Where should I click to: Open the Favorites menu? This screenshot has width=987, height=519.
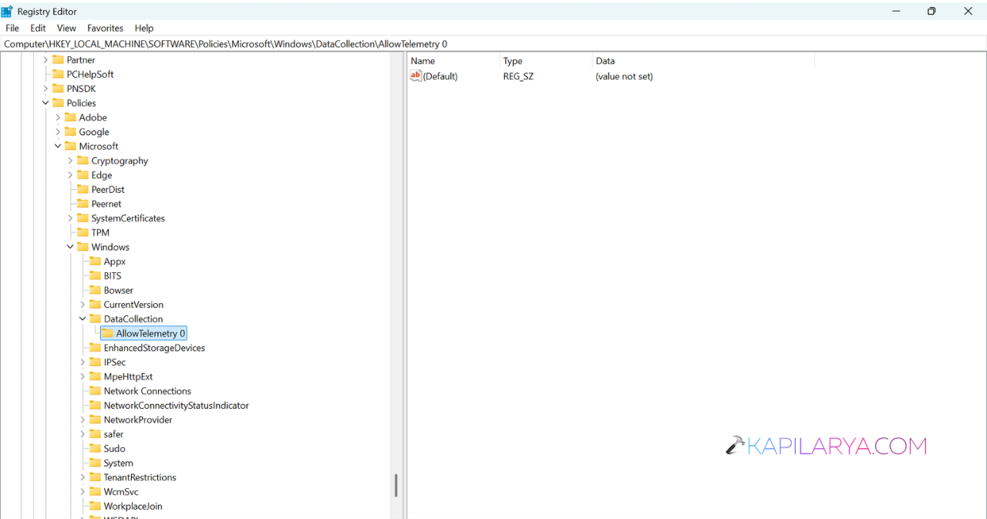point(105,28)
